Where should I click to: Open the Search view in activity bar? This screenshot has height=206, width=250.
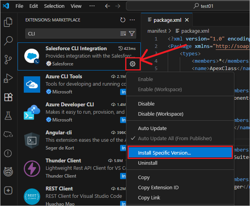coord(8,41)
